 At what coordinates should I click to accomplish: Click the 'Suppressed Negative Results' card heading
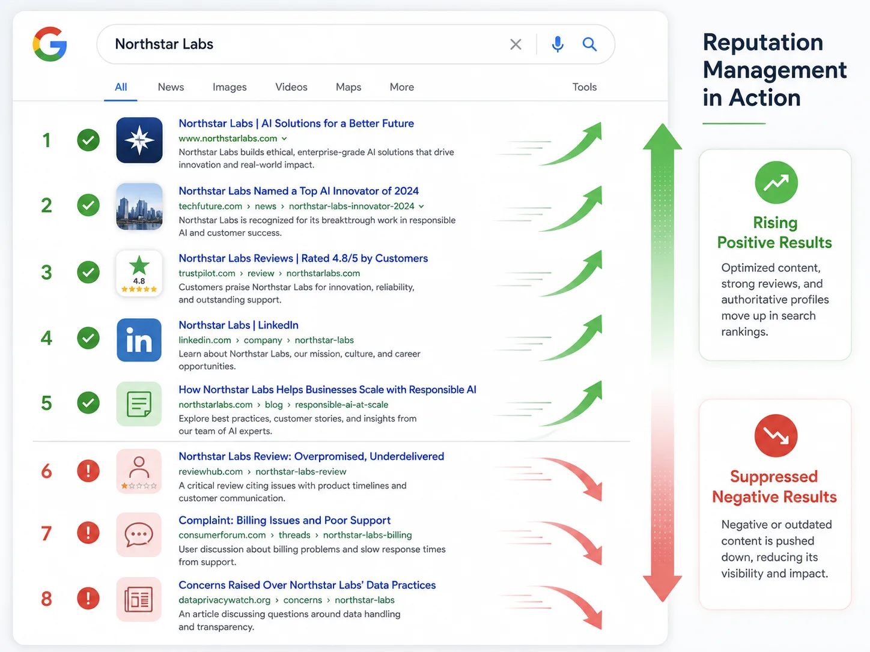774,487
